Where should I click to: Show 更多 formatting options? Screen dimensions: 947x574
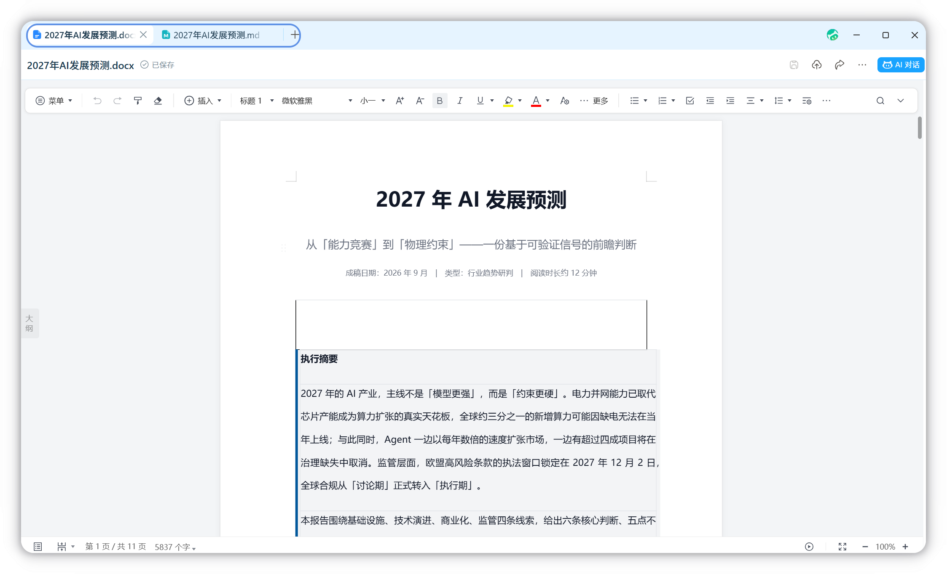tap(594, 101)
